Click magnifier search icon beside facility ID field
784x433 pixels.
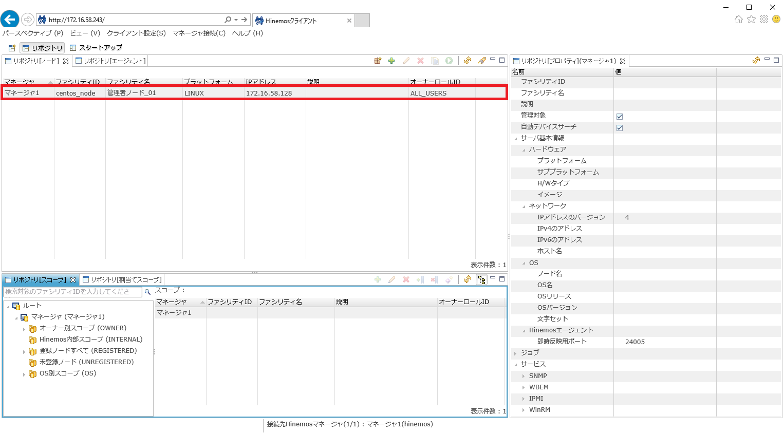pyautogui.click(x=147, y=292)
